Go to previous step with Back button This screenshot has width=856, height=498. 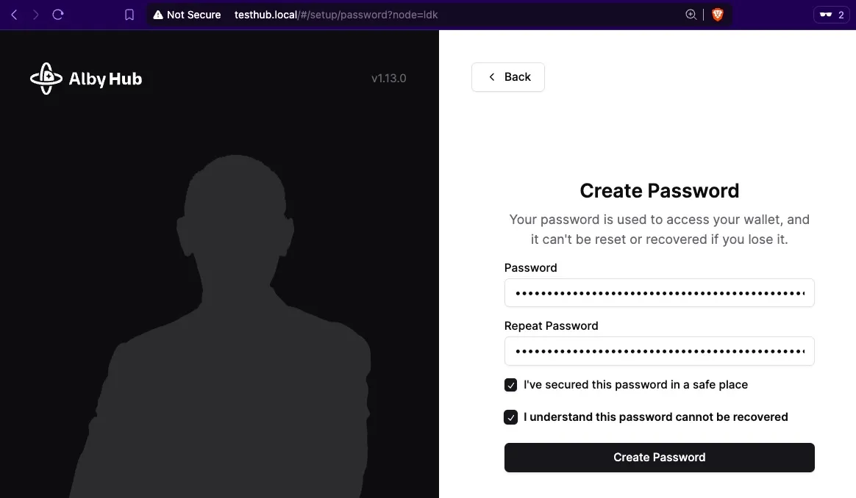pos(507,77)
